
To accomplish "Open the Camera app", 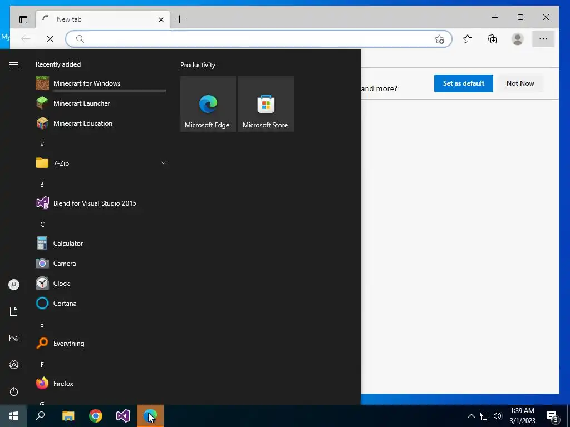I will (101, 263).
